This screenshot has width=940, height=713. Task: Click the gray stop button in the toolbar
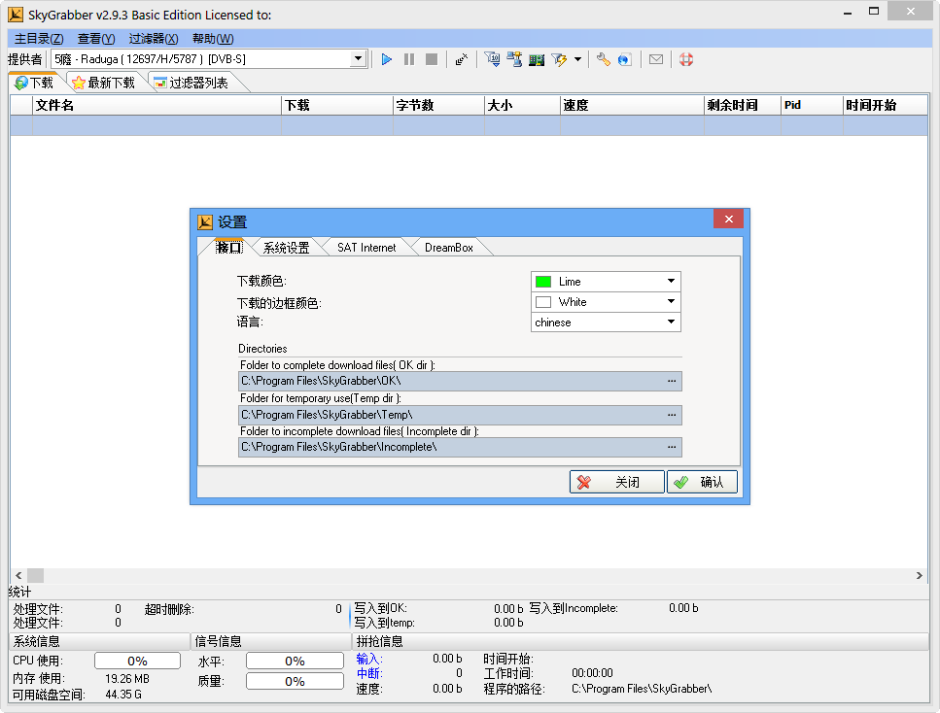coord(431,59)
